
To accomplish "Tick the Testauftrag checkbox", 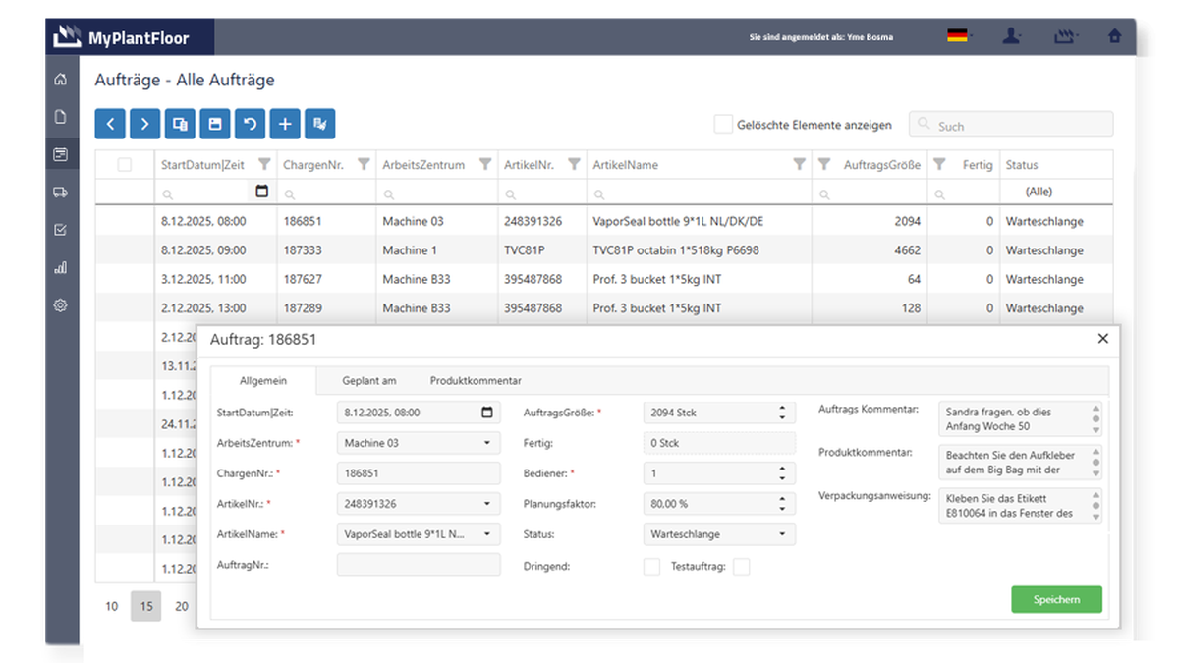I will pyautogui.click(x=742, y=567).
